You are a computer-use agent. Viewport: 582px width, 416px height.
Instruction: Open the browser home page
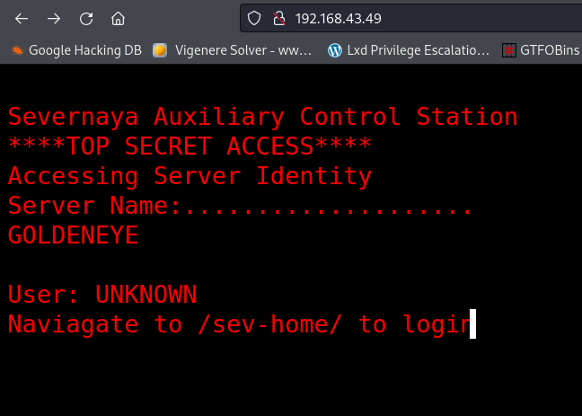tap(118, 18)
